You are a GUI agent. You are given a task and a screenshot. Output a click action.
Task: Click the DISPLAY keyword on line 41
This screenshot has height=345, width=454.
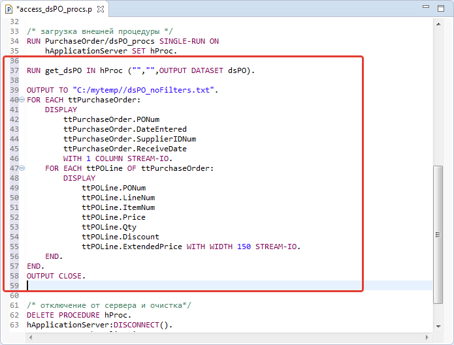point(61,110)
